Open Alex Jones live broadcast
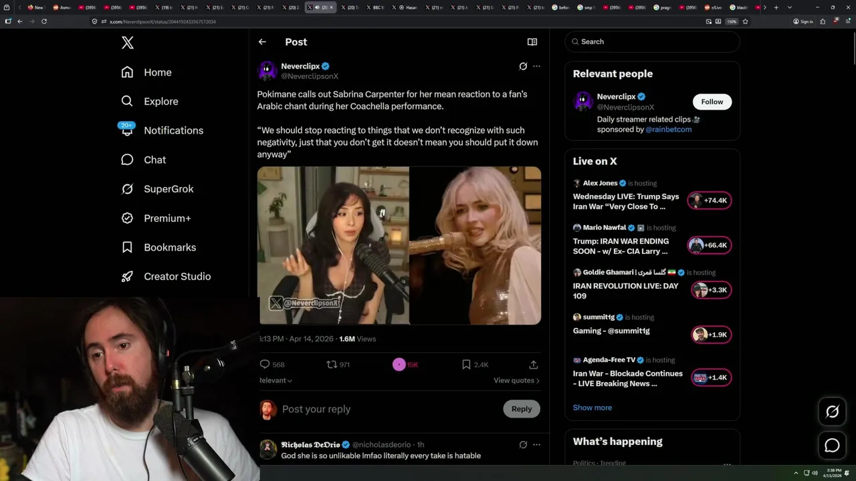 [x=652, y=195]
